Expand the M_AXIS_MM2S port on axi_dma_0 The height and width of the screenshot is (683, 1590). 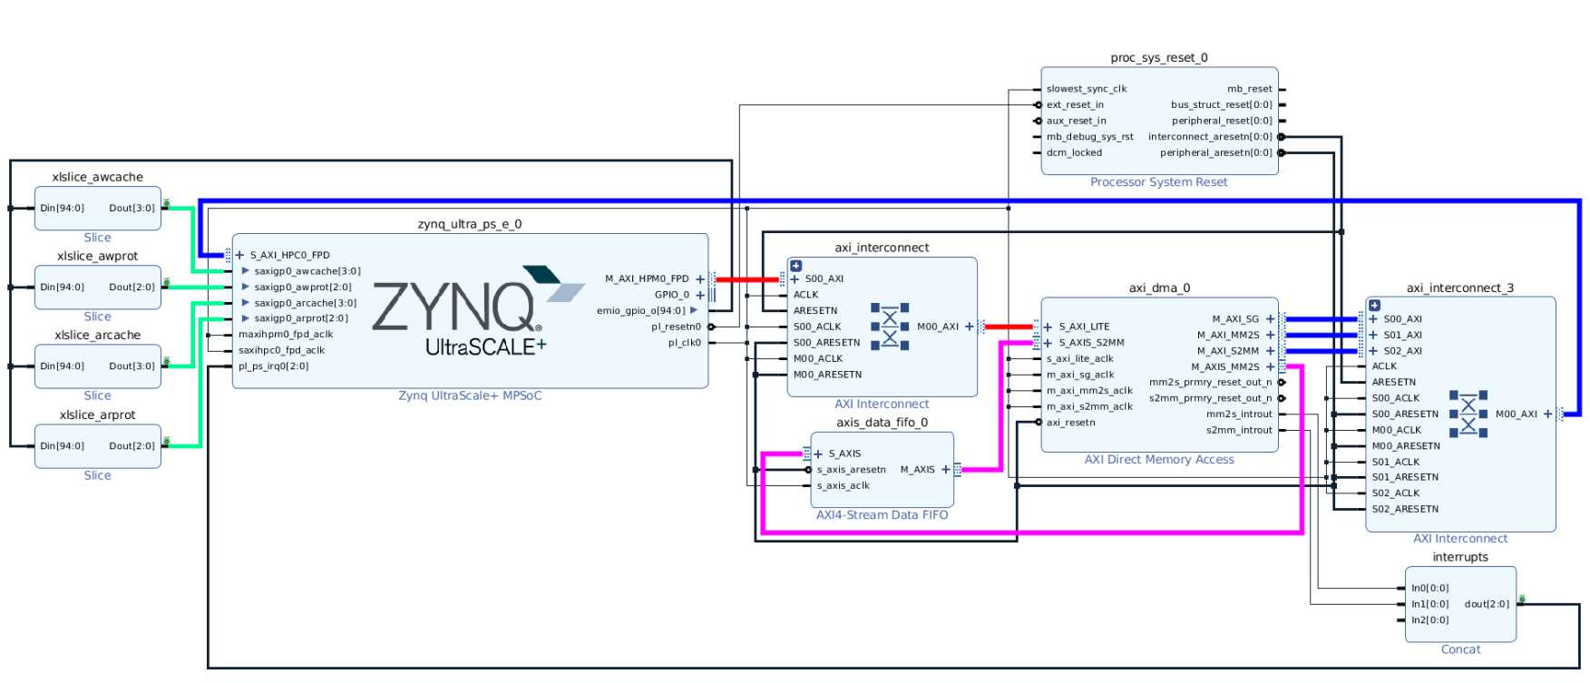[1271, 366]
